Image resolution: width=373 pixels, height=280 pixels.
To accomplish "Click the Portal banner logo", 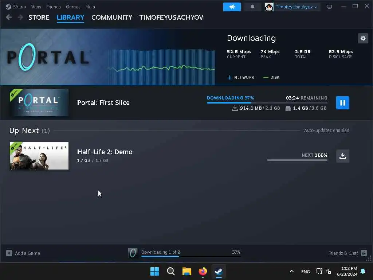I will pos(48,57).
